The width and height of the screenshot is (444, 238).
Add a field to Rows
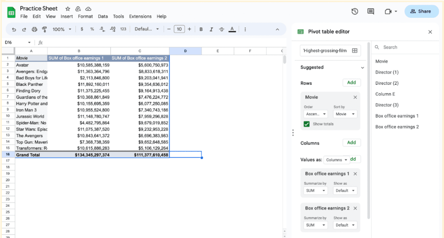click(351, 83)
